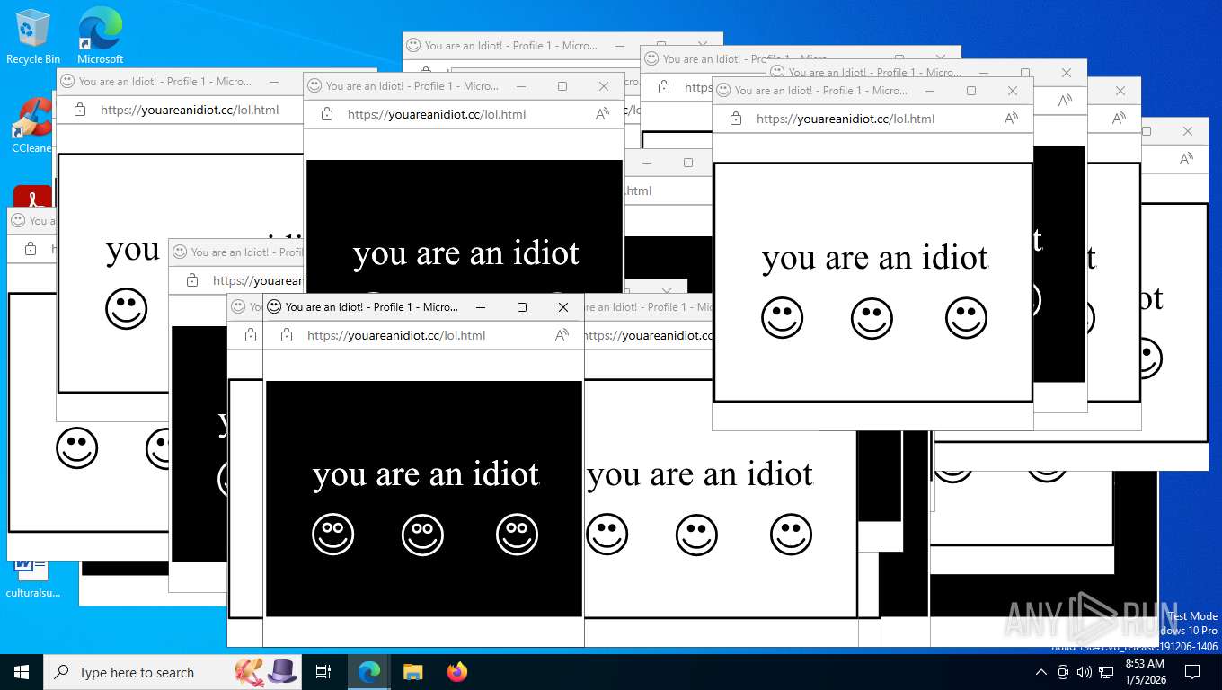Click middle white smiley in the active black page
Screen dimensions: 1222x690
[x=423, y=535]
